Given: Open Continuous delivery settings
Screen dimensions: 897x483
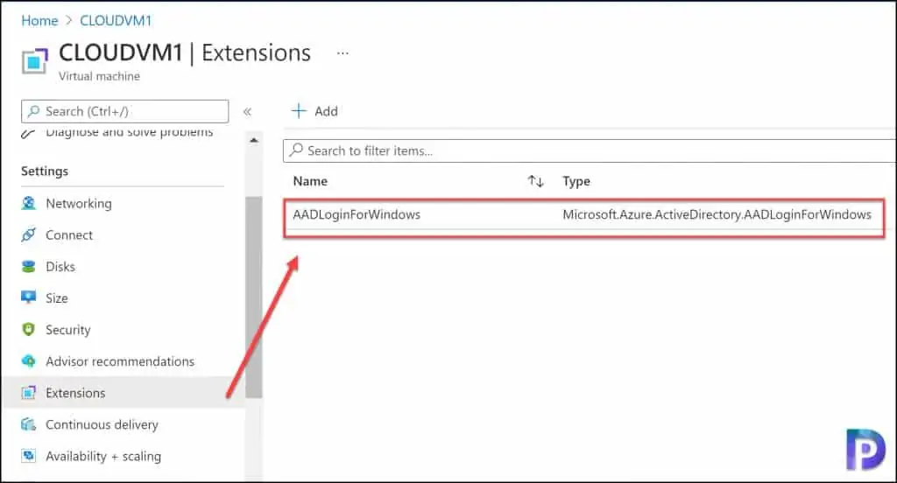Looking at the screenshot, I should (102, 424).
